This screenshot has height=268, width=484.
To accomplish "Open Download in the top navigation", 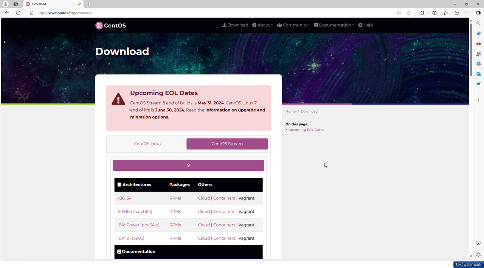I will [235, 25].
